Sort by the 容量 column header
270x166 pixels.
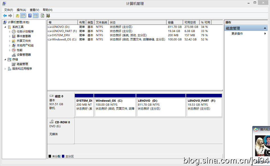(x=174, y=22)
